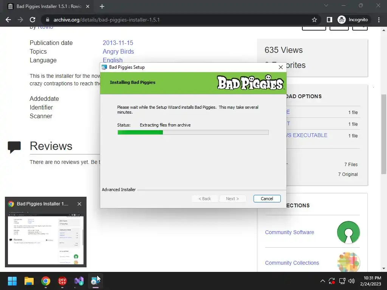Go back in Chrome browser
387x290 pixels.
pos(8,20)
